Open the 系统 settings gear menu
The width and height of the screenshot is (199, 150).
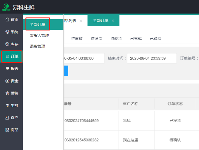[12, 32]
